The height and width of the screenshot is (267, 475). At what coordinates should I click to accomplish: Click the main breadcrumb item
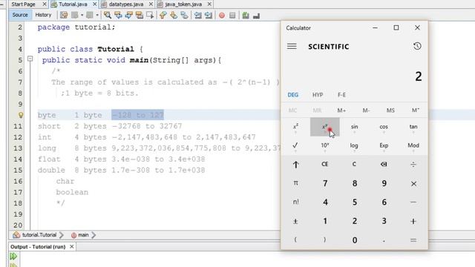pos(80,235)
